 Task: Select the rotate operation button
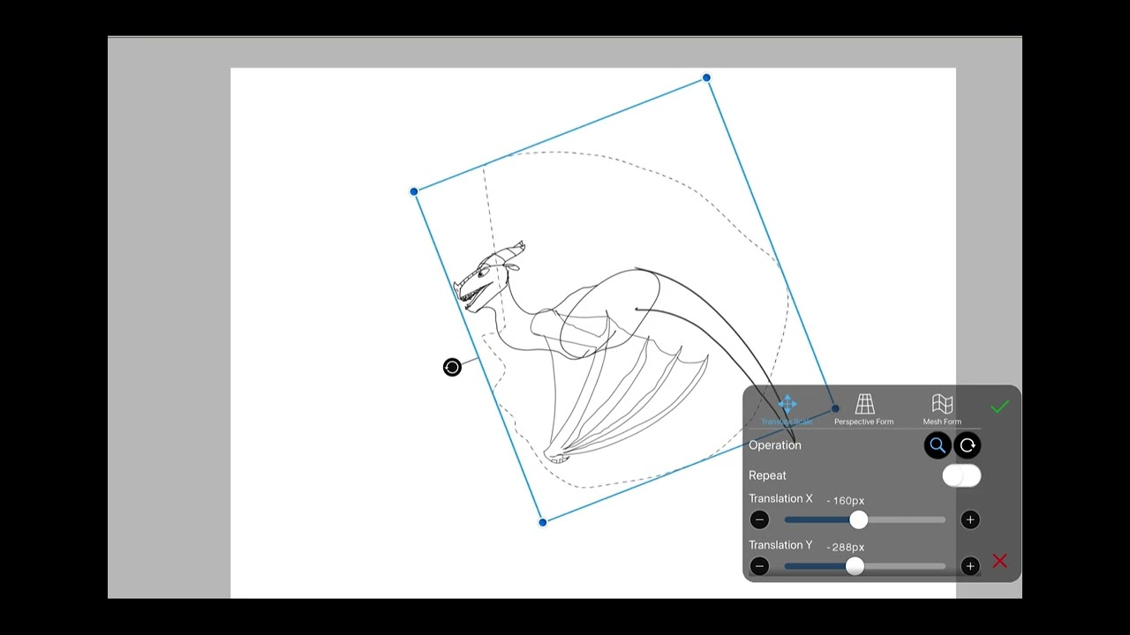(968, 445)
